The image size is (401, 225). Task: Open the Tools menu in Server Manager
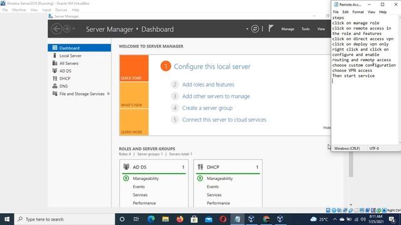[x=305, y=29]
